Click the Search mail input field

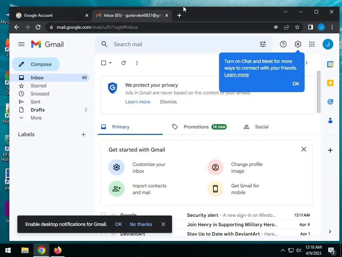click(184, 45)
